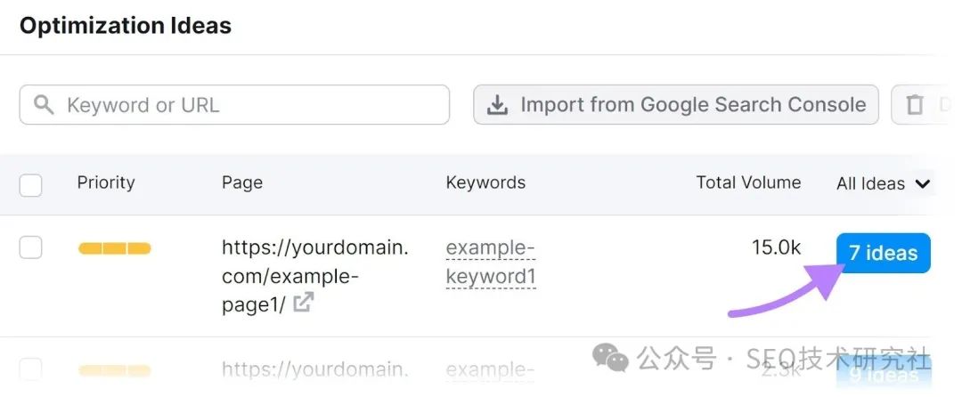Sort by the Priority column header
The height and width of the screenshot is (397, 962).
(x=106, y=182)
